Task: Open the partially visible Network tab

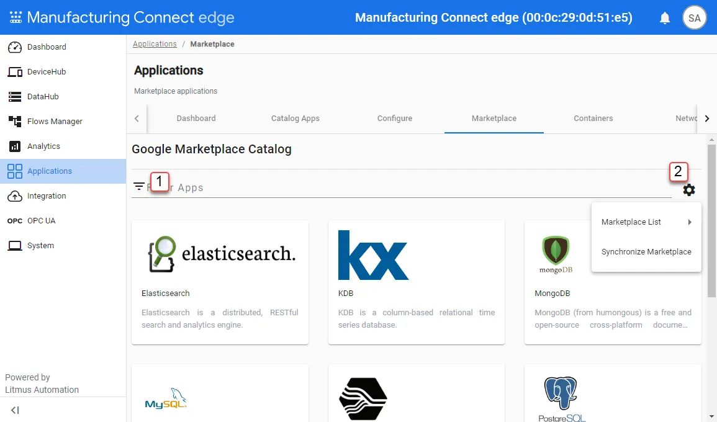Action: point(685,119)
